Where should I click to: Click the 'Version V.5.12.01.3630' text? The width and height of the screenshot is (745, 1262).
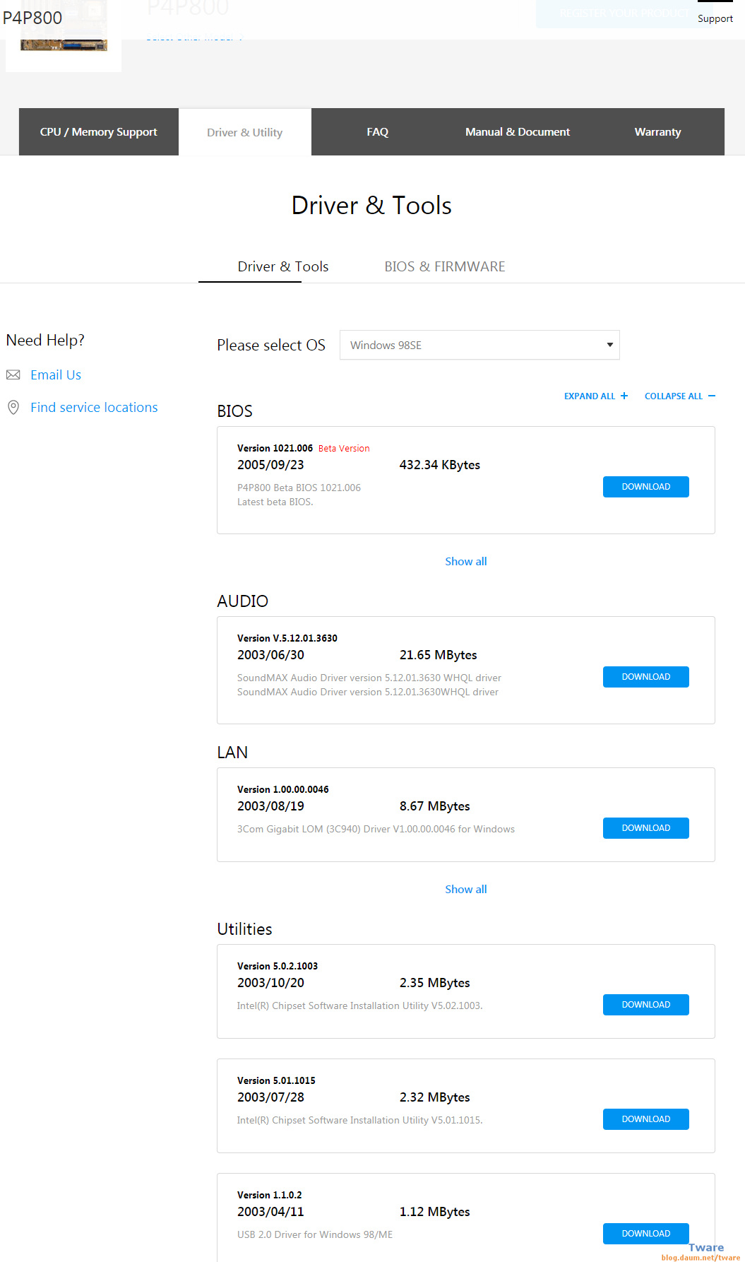point(287,639)
